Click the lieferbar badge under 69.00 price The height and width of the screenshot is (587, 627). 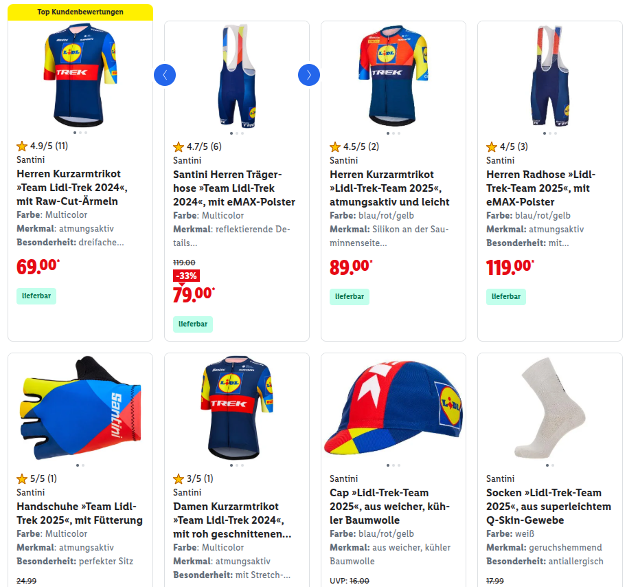(x=36, y=296)
